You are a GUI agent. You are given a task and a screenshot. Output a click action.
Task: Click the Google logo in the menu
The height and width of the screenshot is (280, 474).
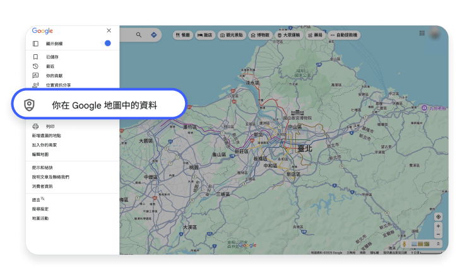tap(42, 31)
